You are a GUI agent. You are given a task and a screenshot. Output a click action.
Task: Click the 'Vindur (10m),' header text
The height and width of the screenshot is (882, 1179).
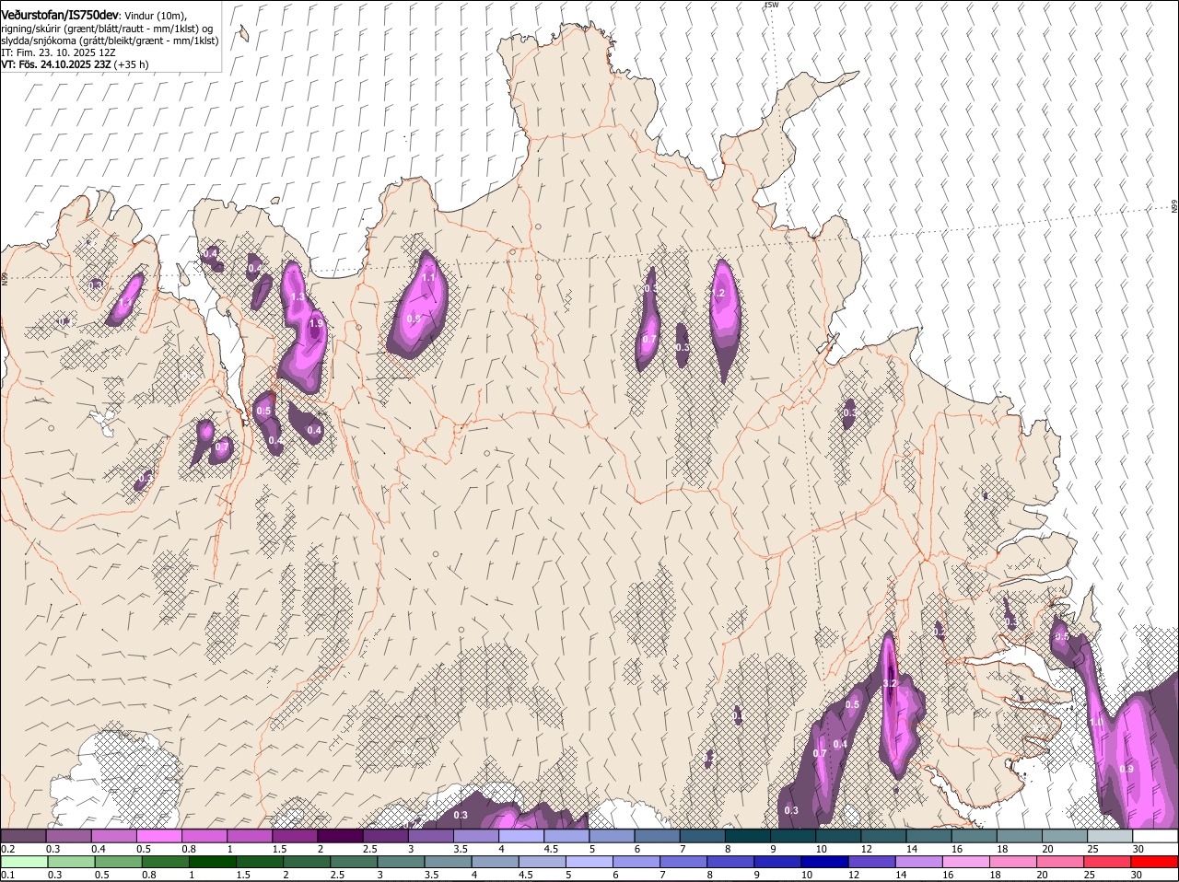coord(156,17)
